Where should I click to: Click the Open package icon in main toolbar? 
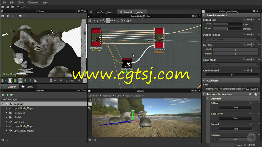pos(8,7)
